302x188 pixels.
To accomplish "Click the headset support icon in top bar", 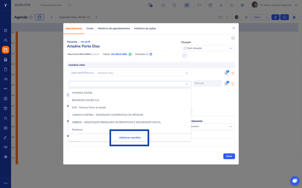I will (199, 5).
